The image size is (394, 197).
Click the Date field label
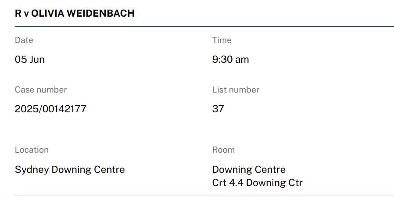pos(24,40)
